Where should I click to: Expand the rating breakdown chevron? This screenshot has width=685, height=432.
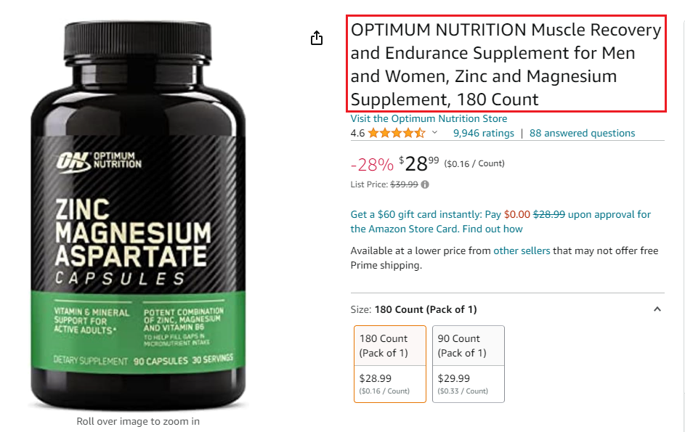pyautogui.click(x=434, y=132)
